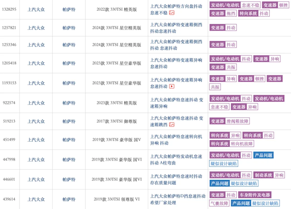291x209 pixels.
Task: Click the 变速器 顿挫 tag in row 1328295
Action: pyautogui.click(x=275, y=5)
